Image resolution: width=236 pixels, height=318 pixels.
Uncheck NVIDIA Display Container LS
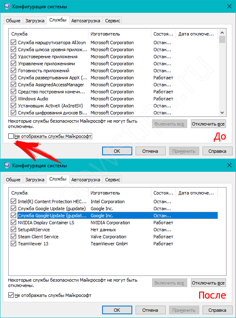click(x=13, y=223)
